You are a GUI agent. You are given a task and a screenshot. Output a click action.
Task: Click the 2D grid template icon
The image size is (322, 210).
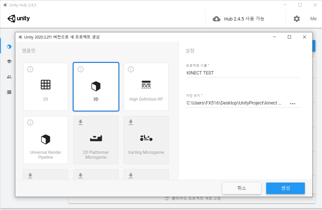pyautogui.click(x=46, y=84)
